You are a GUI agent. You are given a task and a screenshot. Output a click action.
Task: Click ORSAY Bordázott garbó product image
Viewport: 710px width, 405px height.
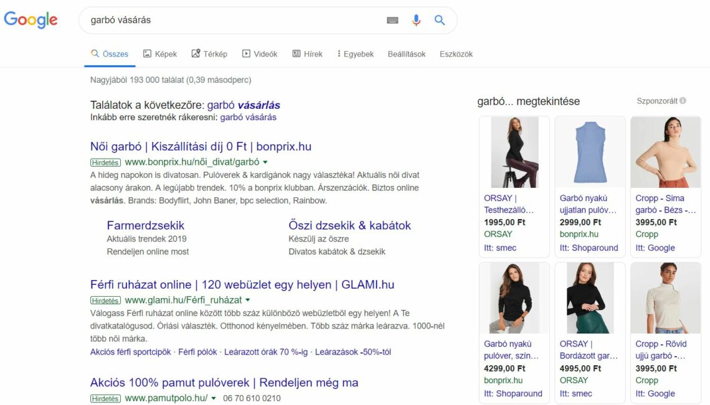pos(590,298)
